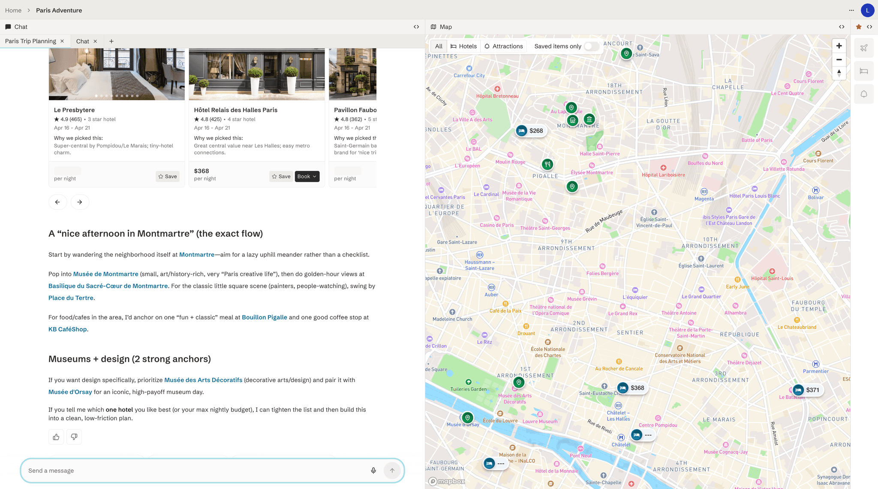
Task: Toggle the Hotels map filter
Action: pos(463,46)
